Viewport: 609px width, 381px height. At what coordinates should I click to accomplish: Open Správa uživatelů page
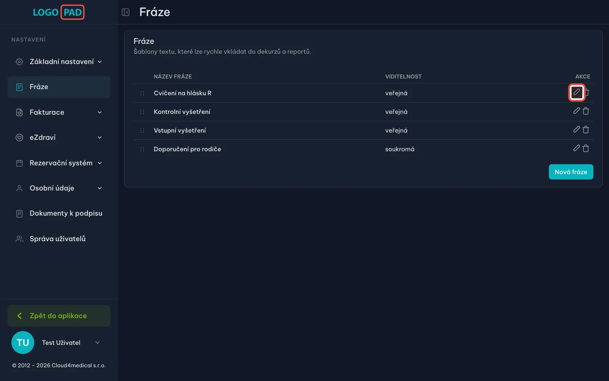59,239
